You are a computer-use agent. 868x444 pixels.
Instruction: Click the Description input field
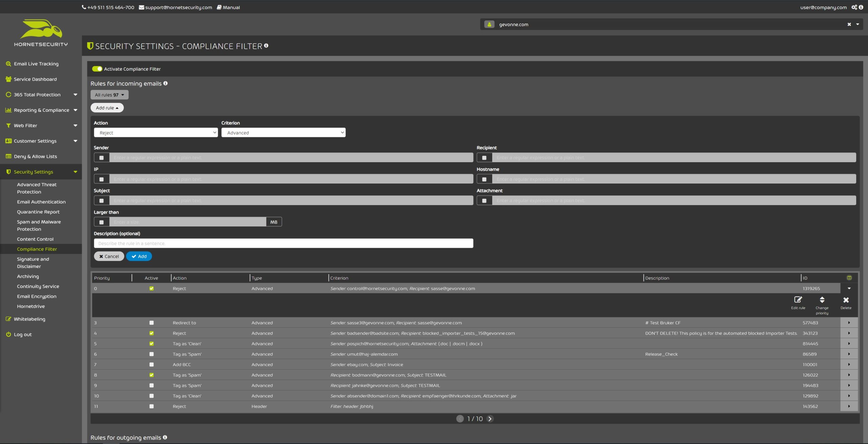click(x=283, y=243)
